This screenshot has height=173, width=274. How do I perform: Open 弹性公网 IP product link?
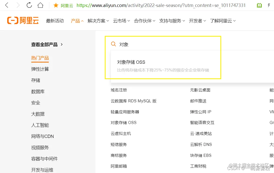[201, 112]
